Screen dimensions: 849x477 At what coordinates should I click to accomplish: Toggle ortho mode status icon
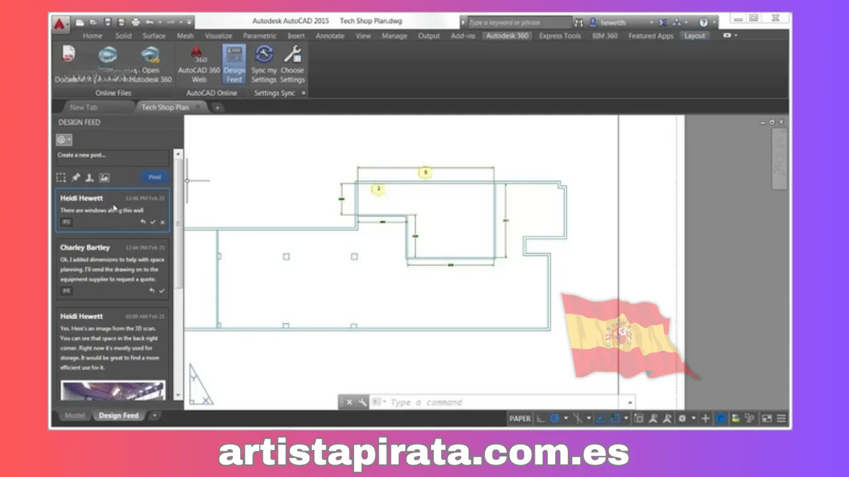point(540,419)
